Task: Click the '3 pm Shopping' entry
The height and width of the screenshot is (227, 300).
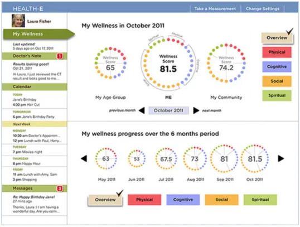Action: [25, 180]
